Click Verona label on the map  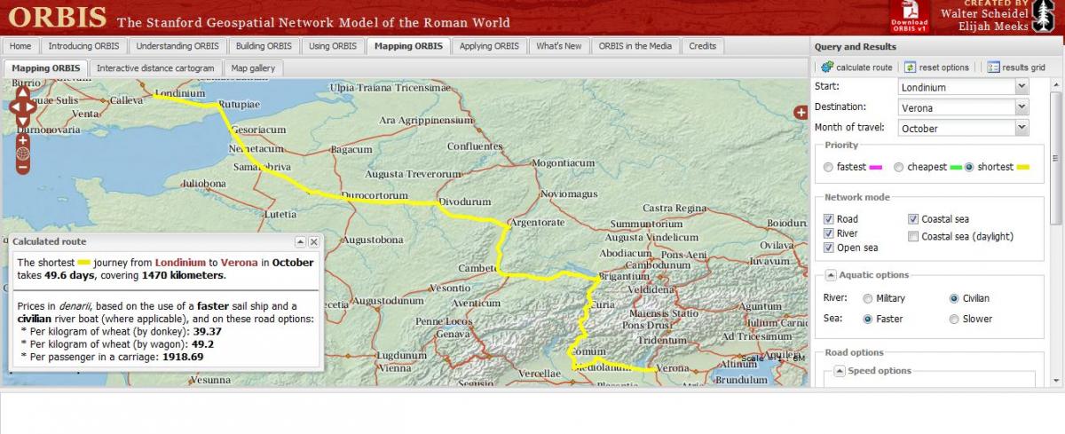[673, 368]
